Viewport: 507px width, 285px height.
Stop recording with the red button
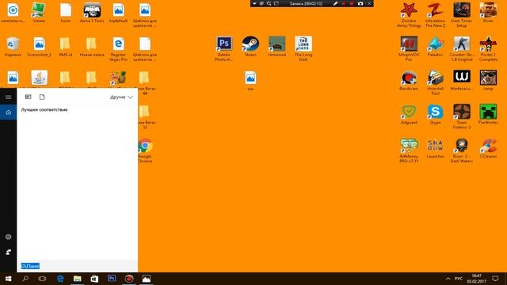[352, 3]
